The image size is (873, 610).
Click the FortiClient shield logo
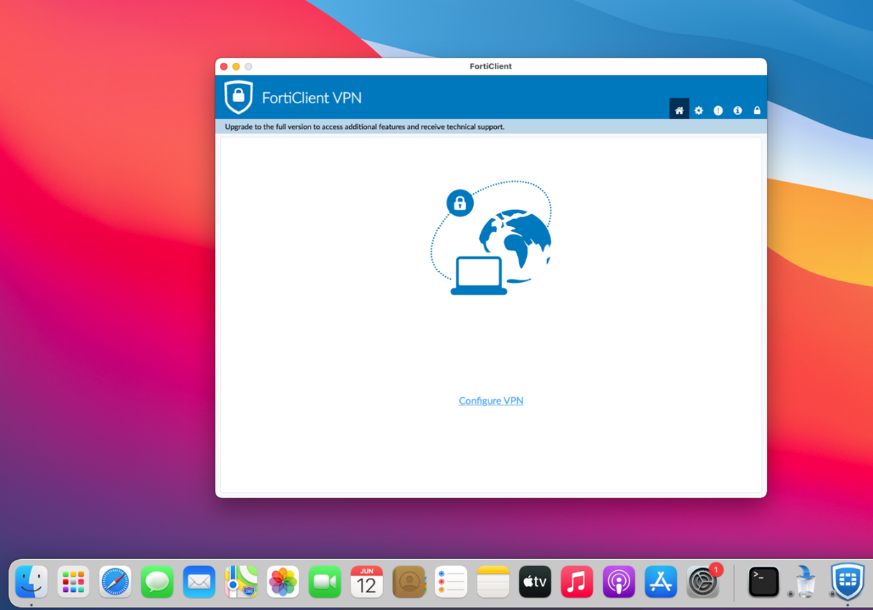tap(239, 97)
